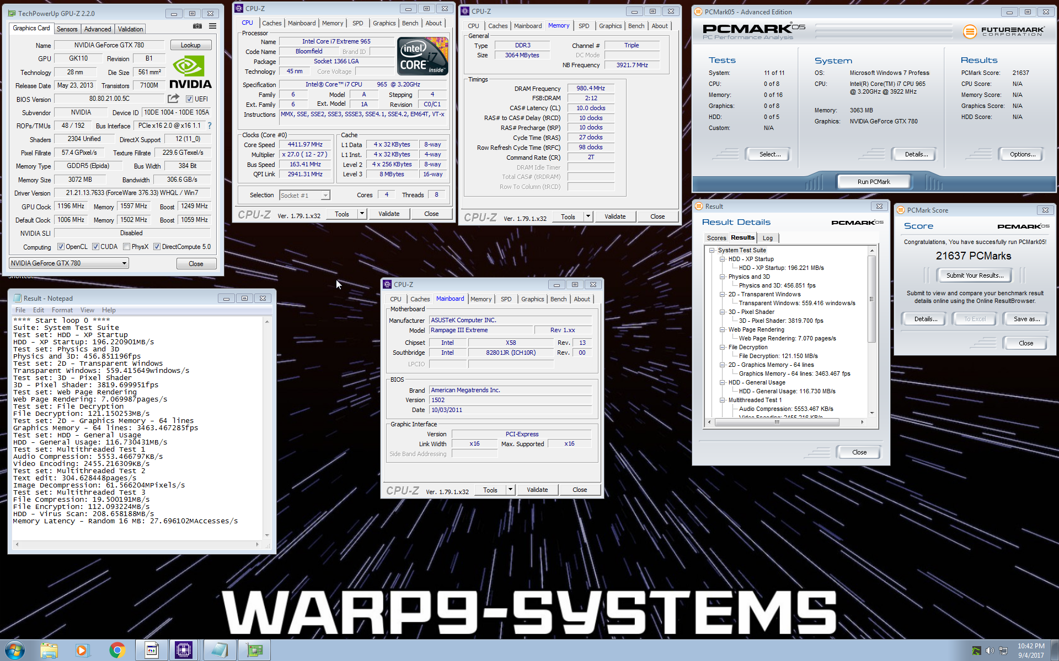
Task: Toggle the OpenCL checkbox
Action: tap(61, 247)
